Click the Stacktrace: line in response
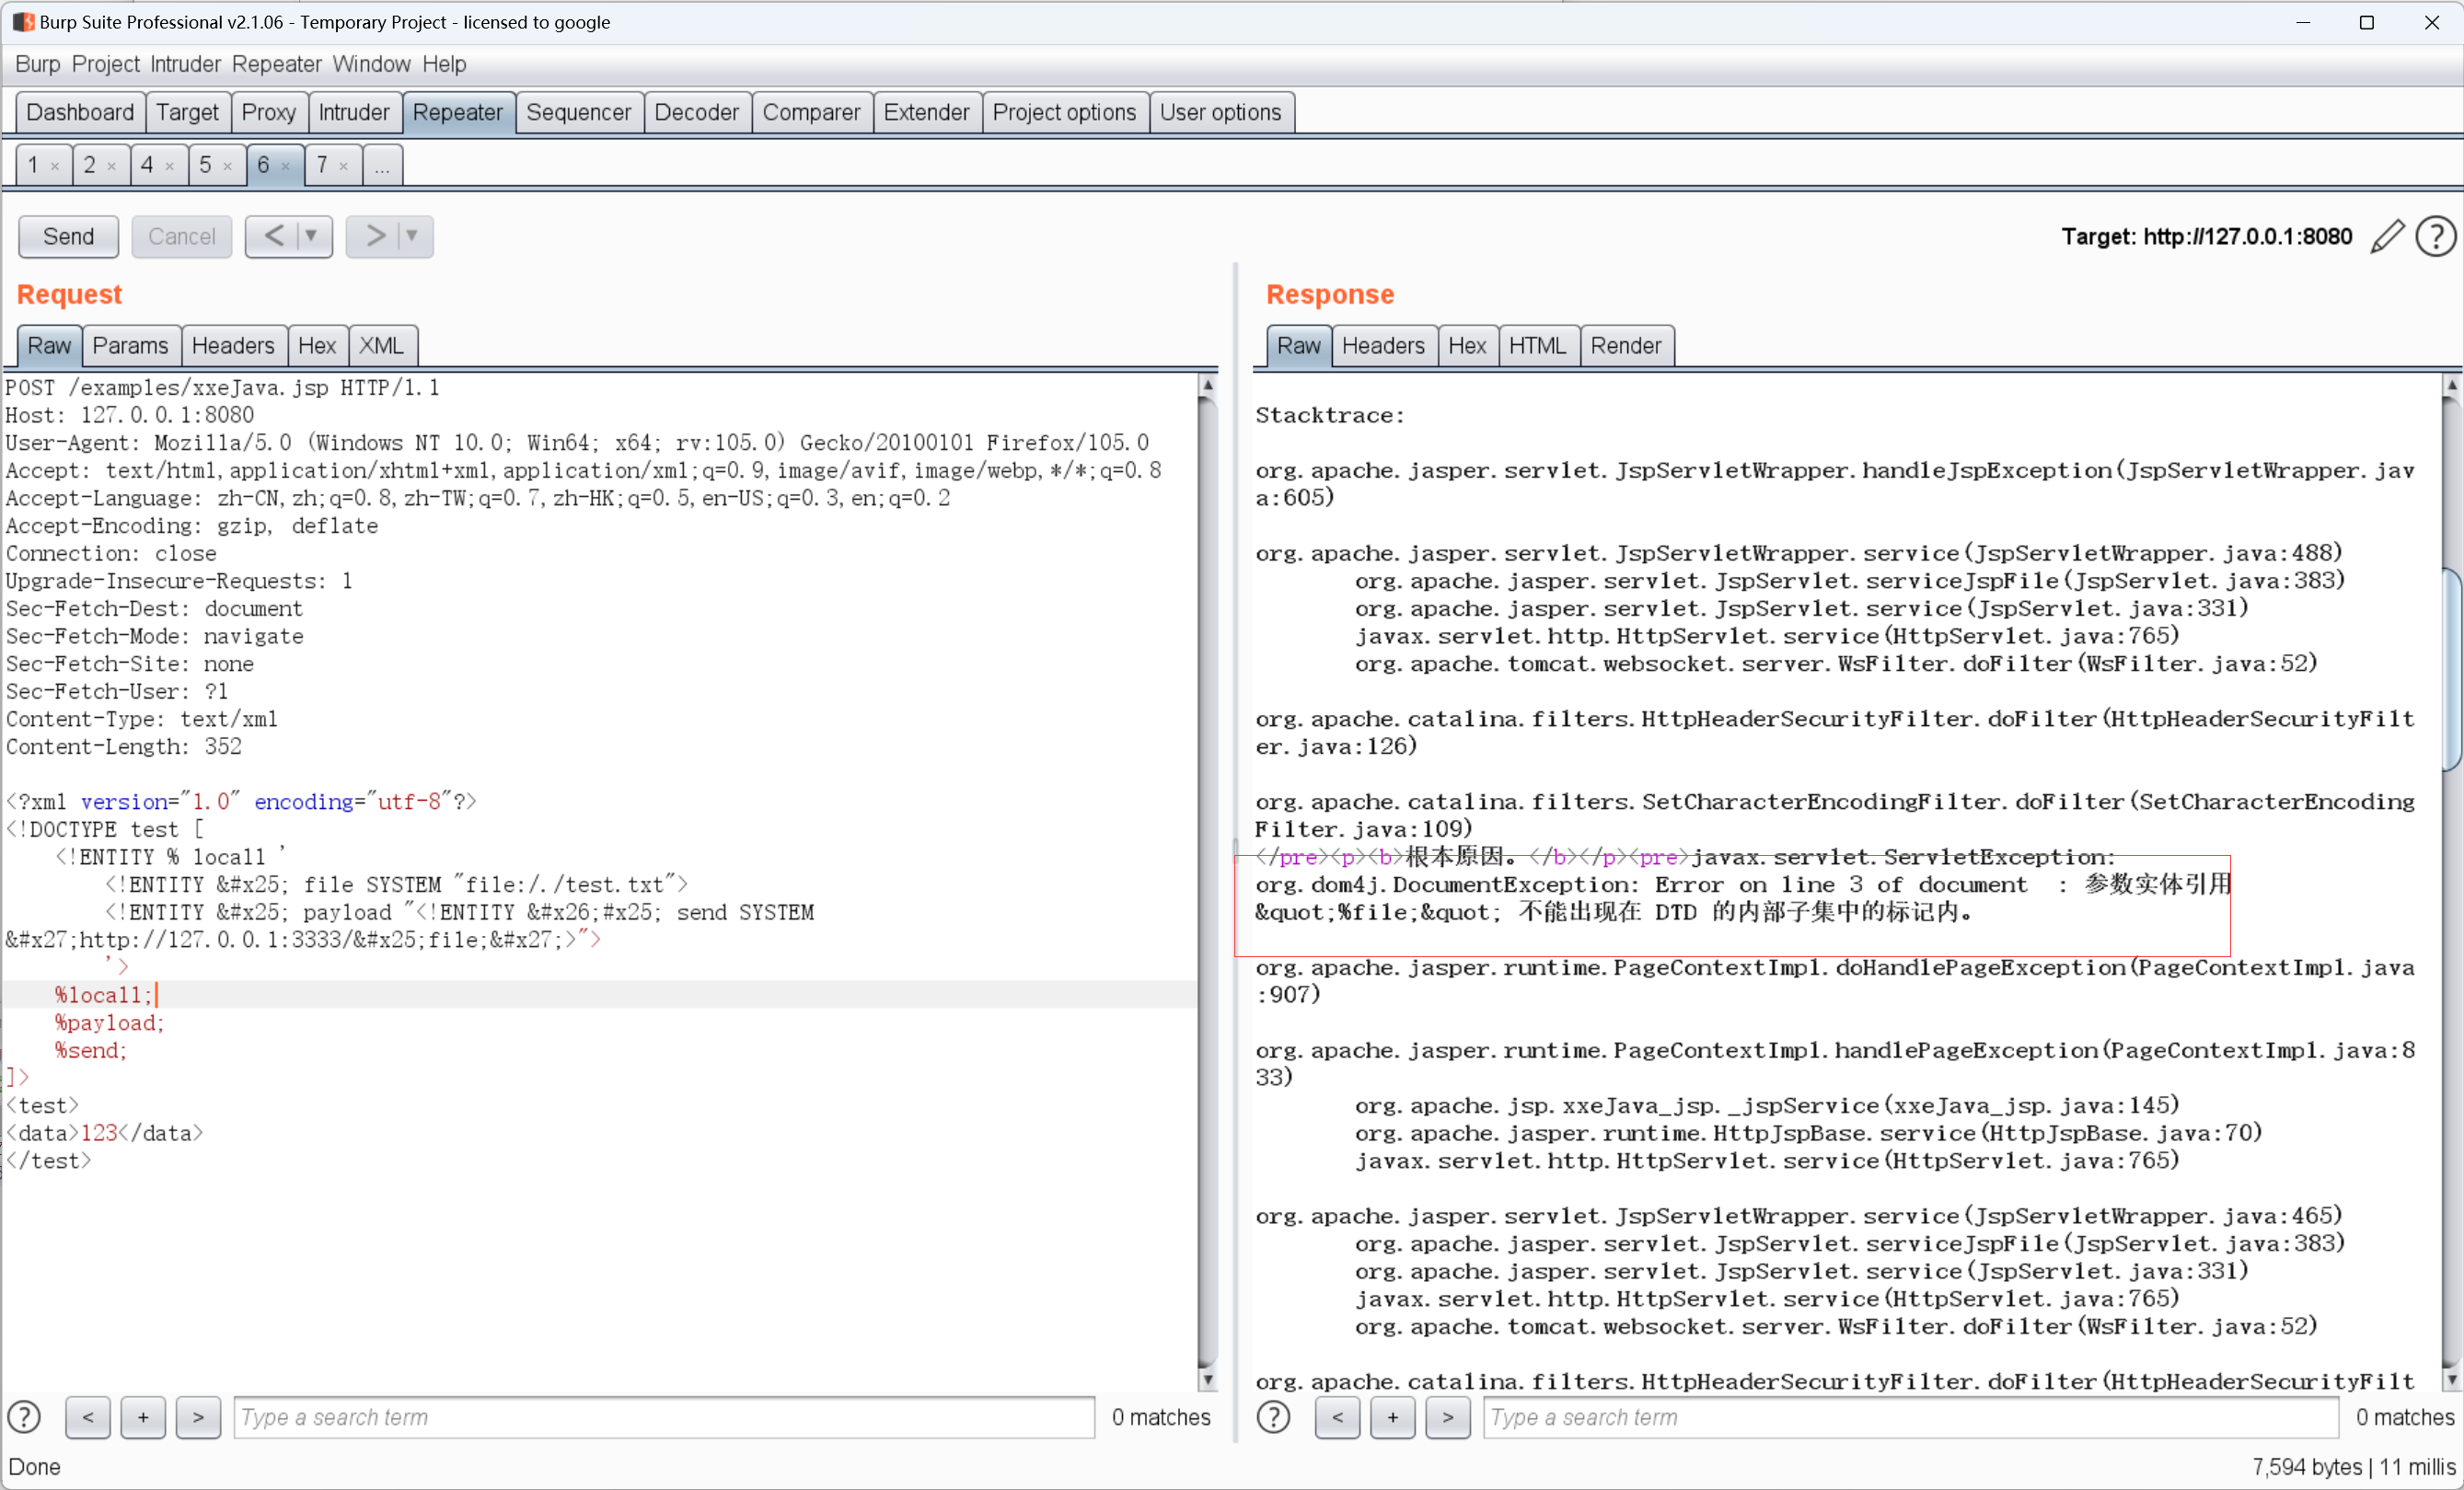The height and width of the screenshot is (1490, 2464). (x=1330, y=415)
